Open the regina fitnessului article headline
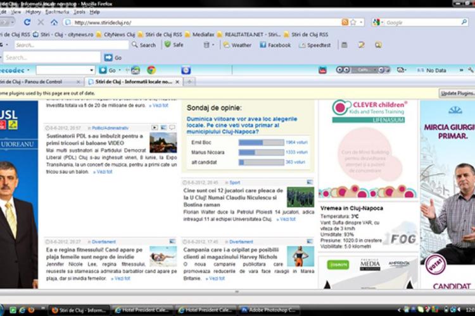The image size is (475, 316). click(94, 253)
